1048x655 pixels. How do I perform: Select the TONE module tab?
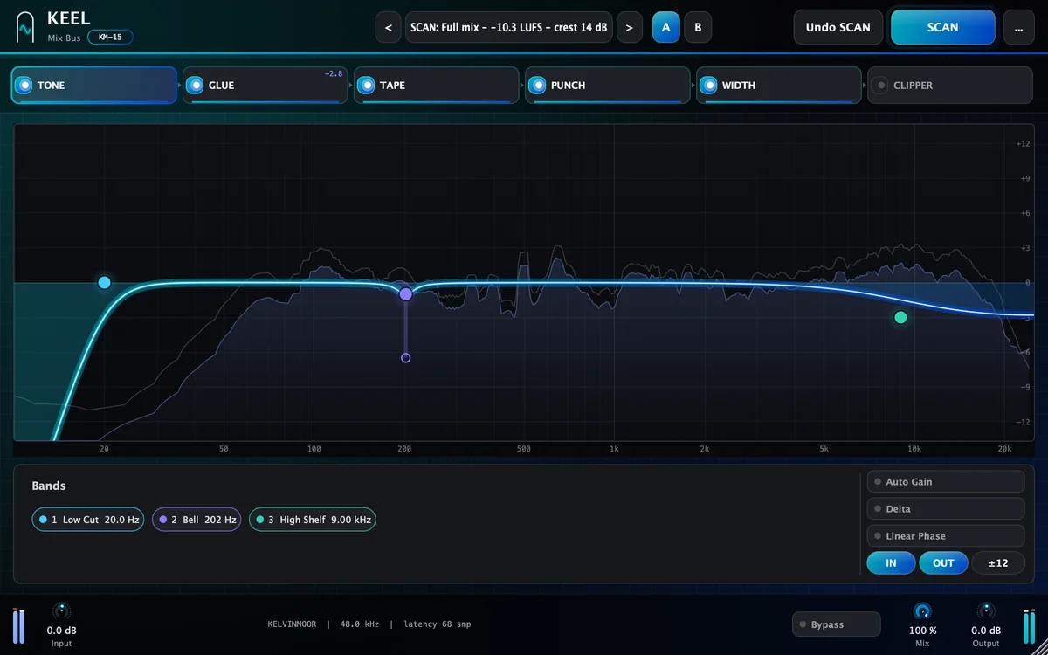[x=94, y=86]
